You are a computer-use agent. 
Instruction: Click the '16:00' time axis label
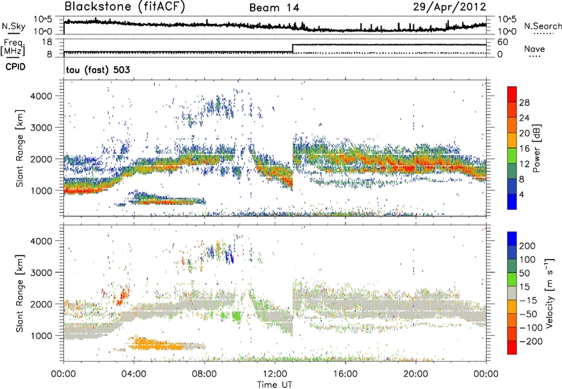click(x=345, y=374)
